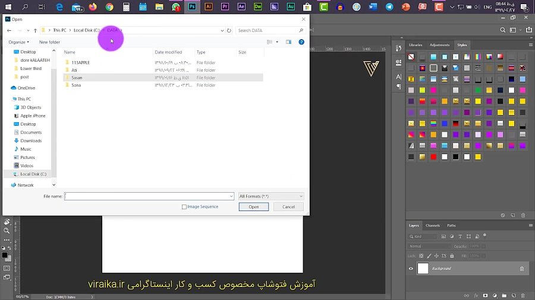The width and height of the screenshot is (535, 300).
Task: Change screen mode icon in toolbar
Action: 7,277
